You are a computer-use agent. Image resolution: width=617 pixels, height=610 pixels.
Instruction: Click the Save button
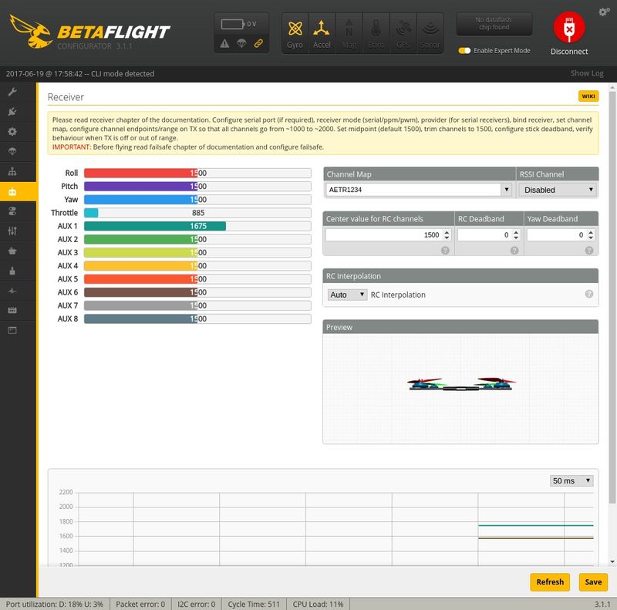click(x=593, y=581)
